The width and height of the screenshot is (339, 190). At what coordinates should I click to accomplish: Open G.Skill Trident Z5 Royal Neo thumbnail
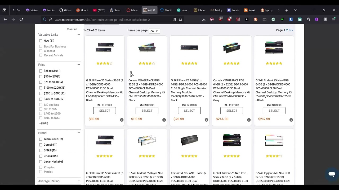(147, 140)
